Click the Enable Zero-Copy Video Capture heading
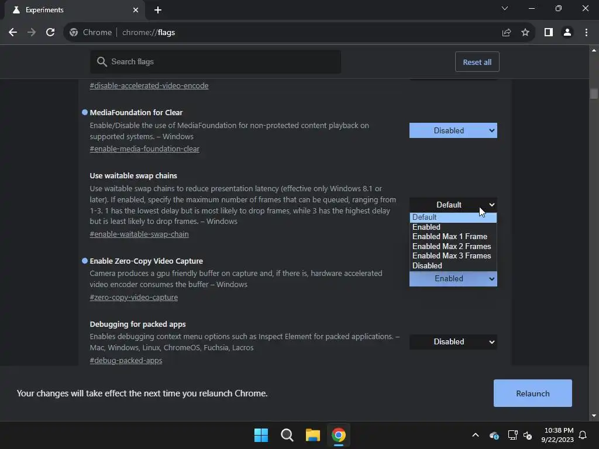 146,261
